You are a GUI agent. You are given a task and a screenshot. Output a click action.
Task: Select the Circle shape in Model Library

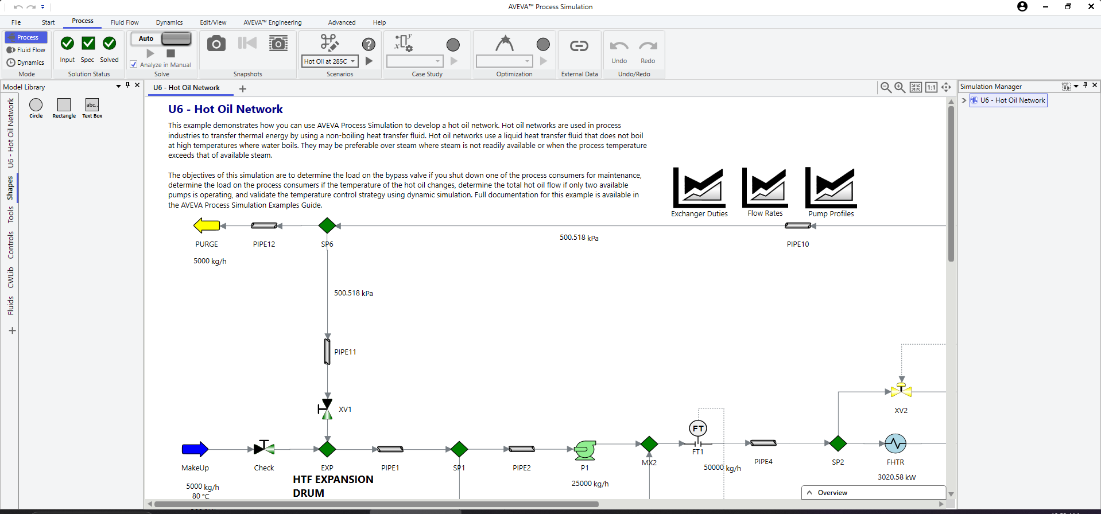coord(36,105)
